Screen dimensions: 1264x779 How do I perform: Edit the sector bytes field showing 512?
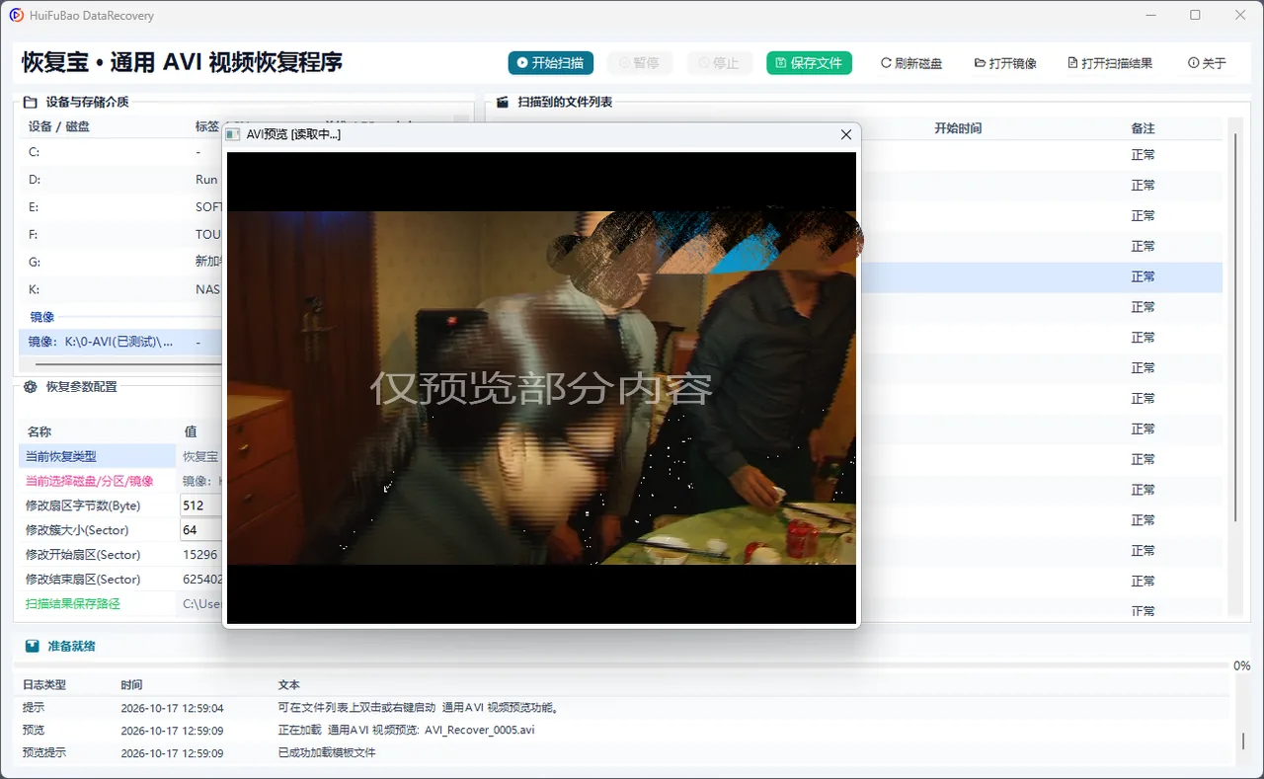201,506
